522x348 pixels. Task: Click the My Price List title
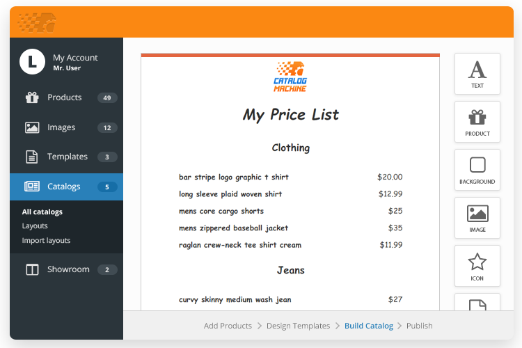(x=291, y=115)
